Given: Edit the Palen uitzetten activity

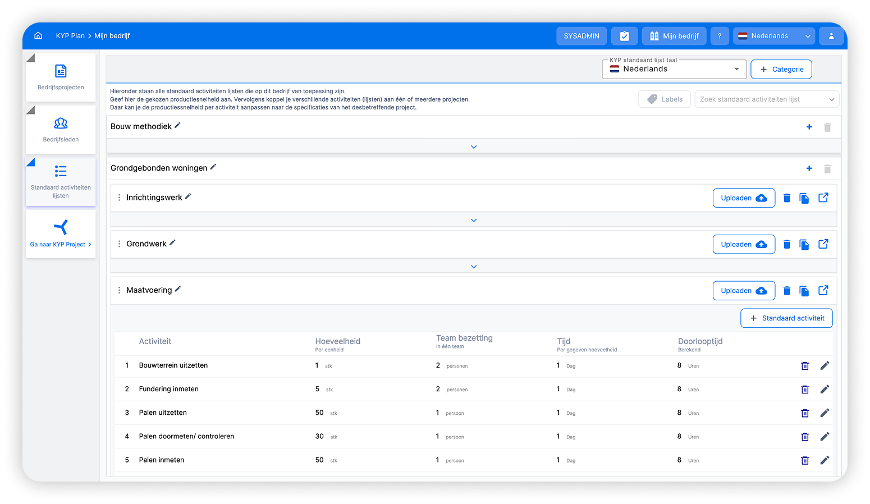Looking at the screenshot, I should point(825,413).
